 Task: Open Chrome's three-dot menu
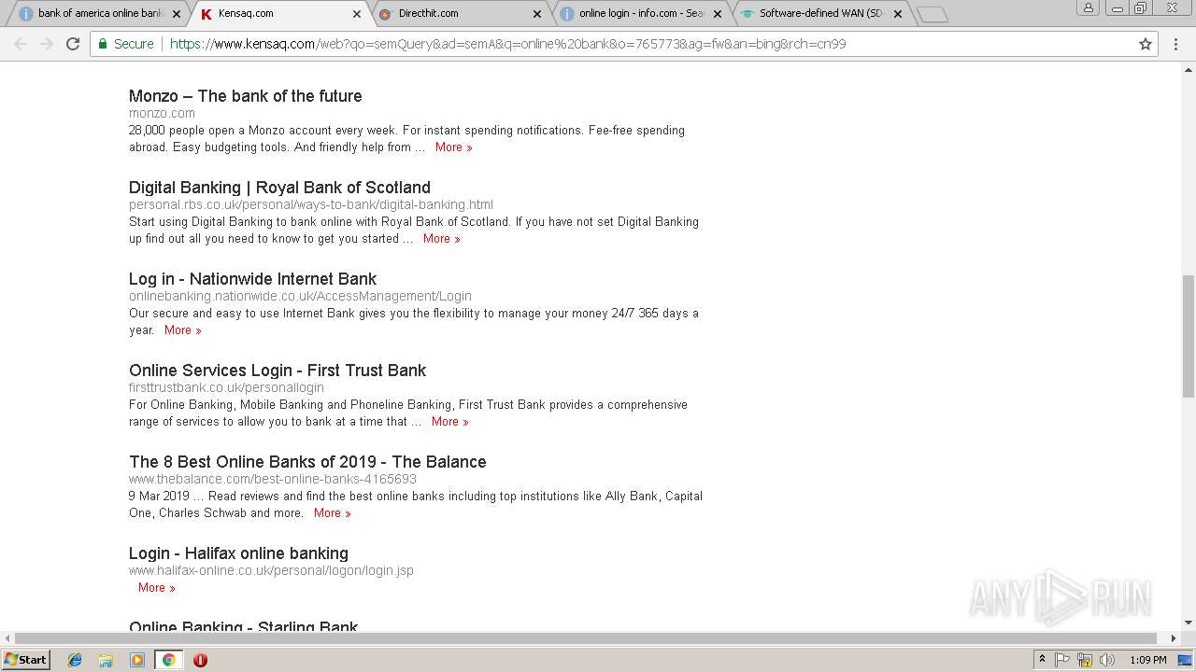click(x=1176, y=44)
